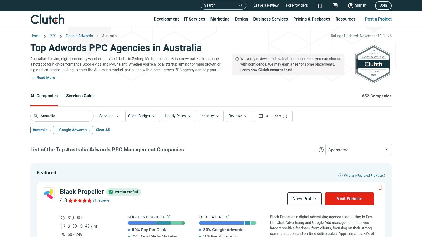Open Pricing & Packages menu

click(x=311, y=19)
